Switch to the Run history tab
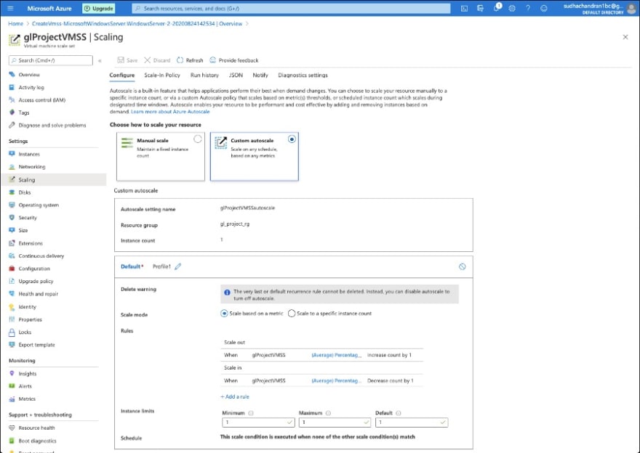 (204, 75)
